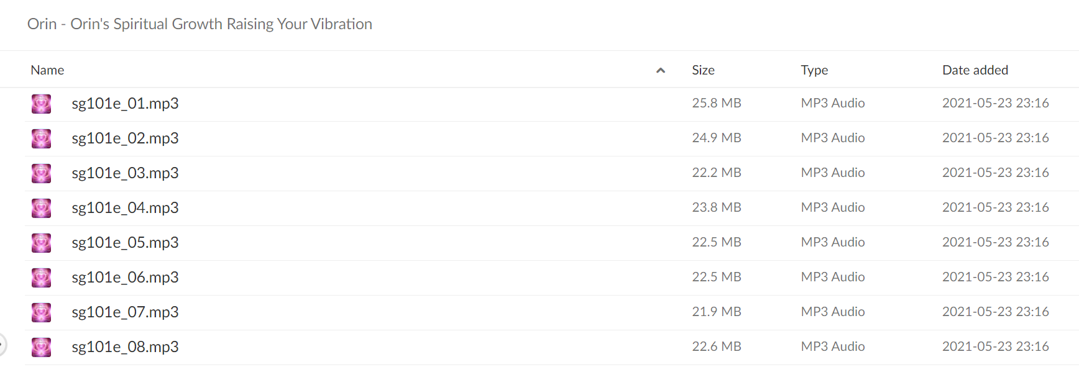
Task: Sort files by the Name column header
Action: [x=47, y=70]
